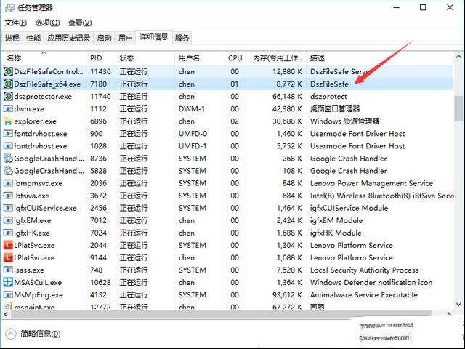This screenshot has height=349, width=465.
Task: Click the igfxCUIService.exe process icon
Action: tap(8, 208)
